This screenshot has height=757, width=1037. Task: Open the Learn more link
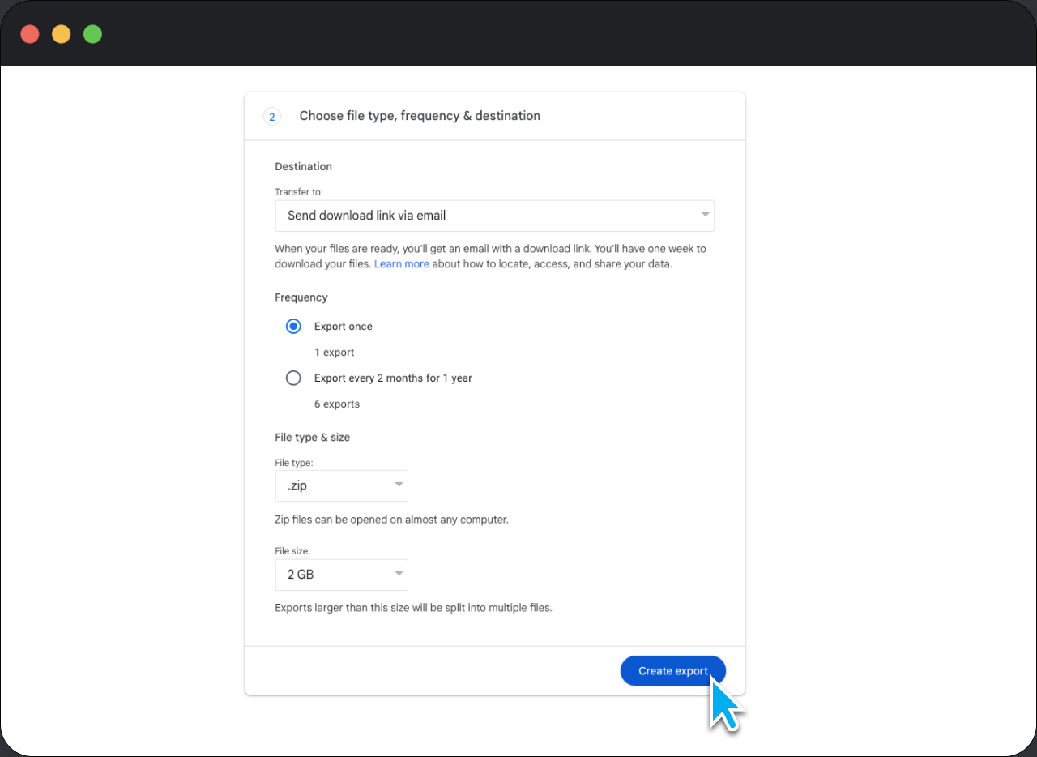(401, 263)
